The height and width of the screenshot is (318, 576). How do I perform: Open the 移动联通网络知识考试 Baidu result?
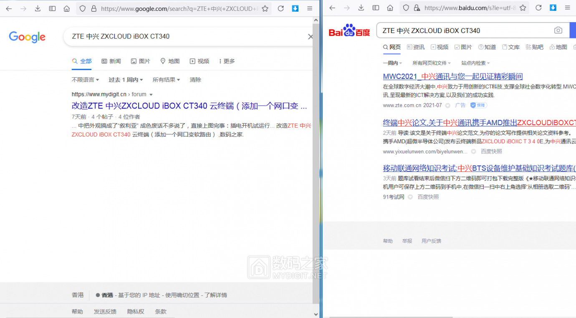(x=479, y=168)
